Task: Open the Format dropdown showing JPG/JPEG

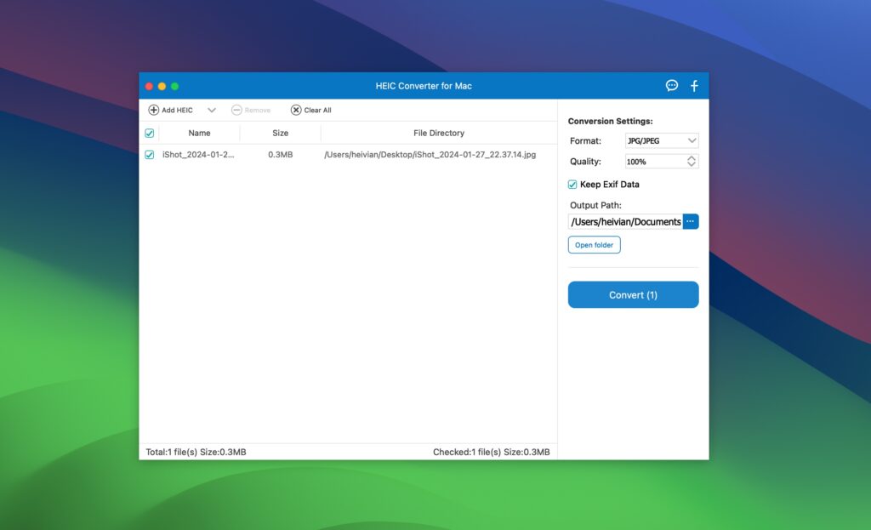Action: pyautogui.click(x=661, y=140)
